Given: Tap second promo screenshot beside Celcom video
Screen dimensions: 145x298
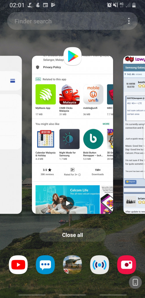Looking at the screenshot, I should (x=107, y=199).
